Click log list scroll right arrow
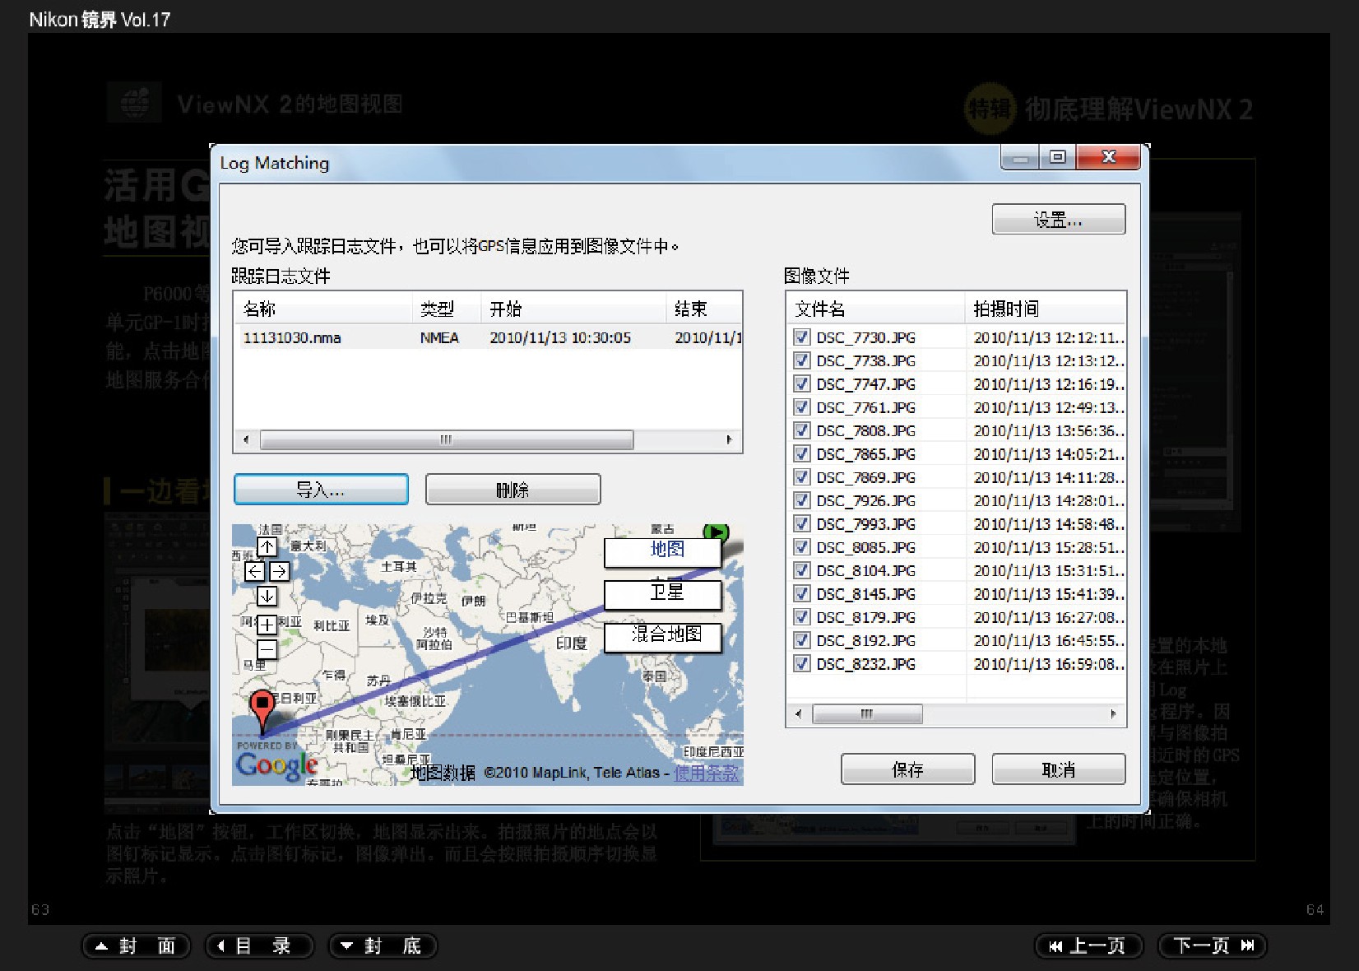The image size is (1359, 971). point(730,439)
